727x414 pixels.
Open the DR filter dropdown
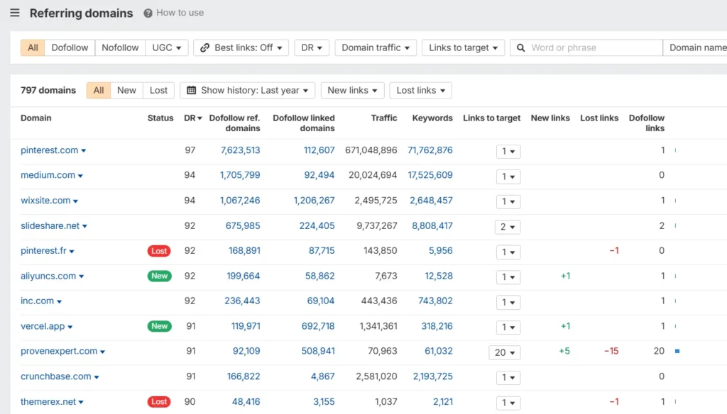pyautogui.click(x=312, y=47)
